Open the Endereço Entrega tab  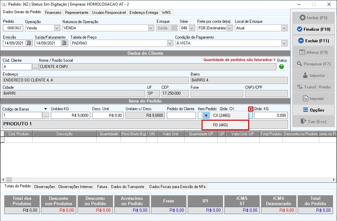click(144, 13)
